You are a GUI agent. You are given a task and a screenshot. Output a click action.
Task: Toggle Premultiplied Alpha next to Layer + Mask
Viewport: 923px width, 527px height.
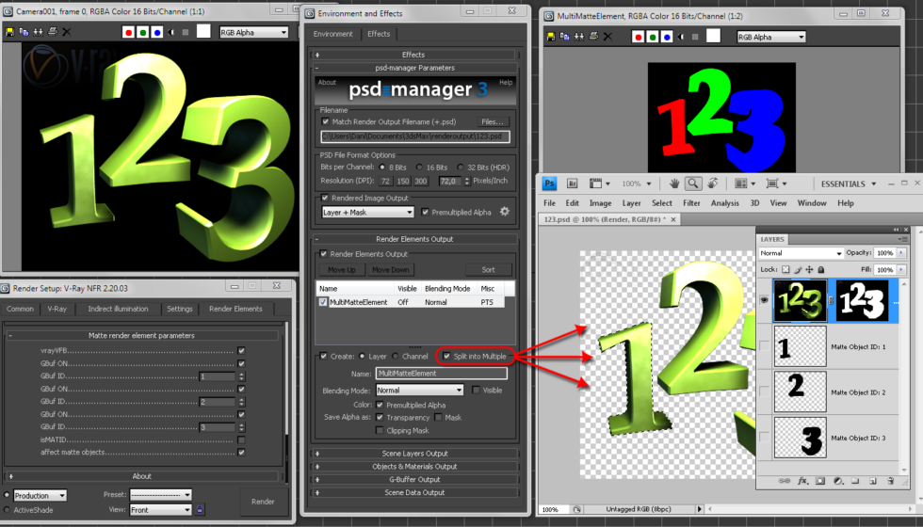(425, 213)
